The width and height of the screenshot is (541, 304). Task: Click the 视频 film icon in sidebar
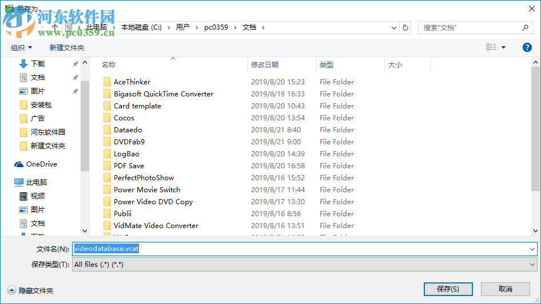coord(23,196)
